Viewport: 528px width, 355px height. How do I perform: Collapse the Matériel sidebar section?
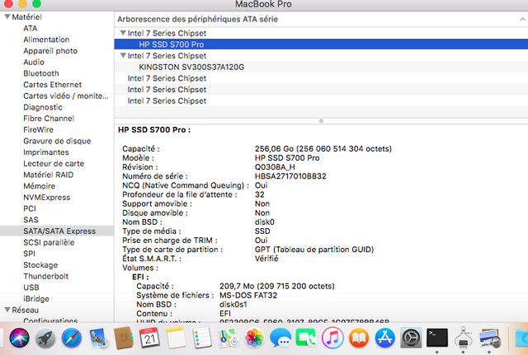tap(7, 16)
